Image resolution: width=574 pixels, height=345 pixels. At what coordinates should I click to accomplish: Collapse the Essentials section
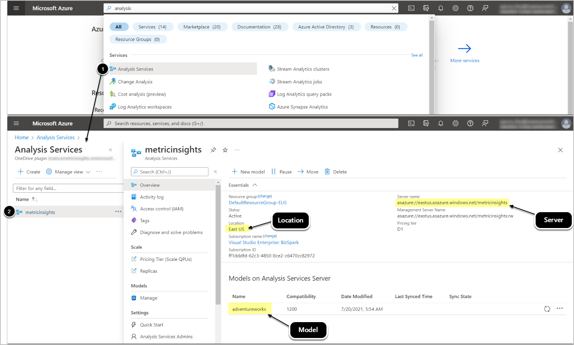(x=255, y=185)
